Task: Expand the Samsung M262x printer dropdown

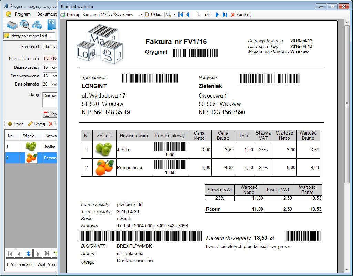Action: pos(141,15)
